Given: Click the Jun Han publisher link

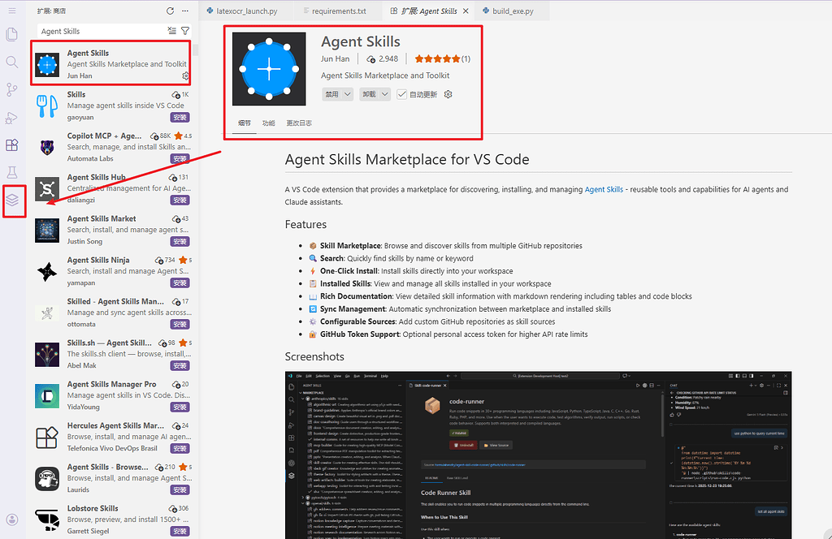Looking at the screenshot, I should (336, 58).
